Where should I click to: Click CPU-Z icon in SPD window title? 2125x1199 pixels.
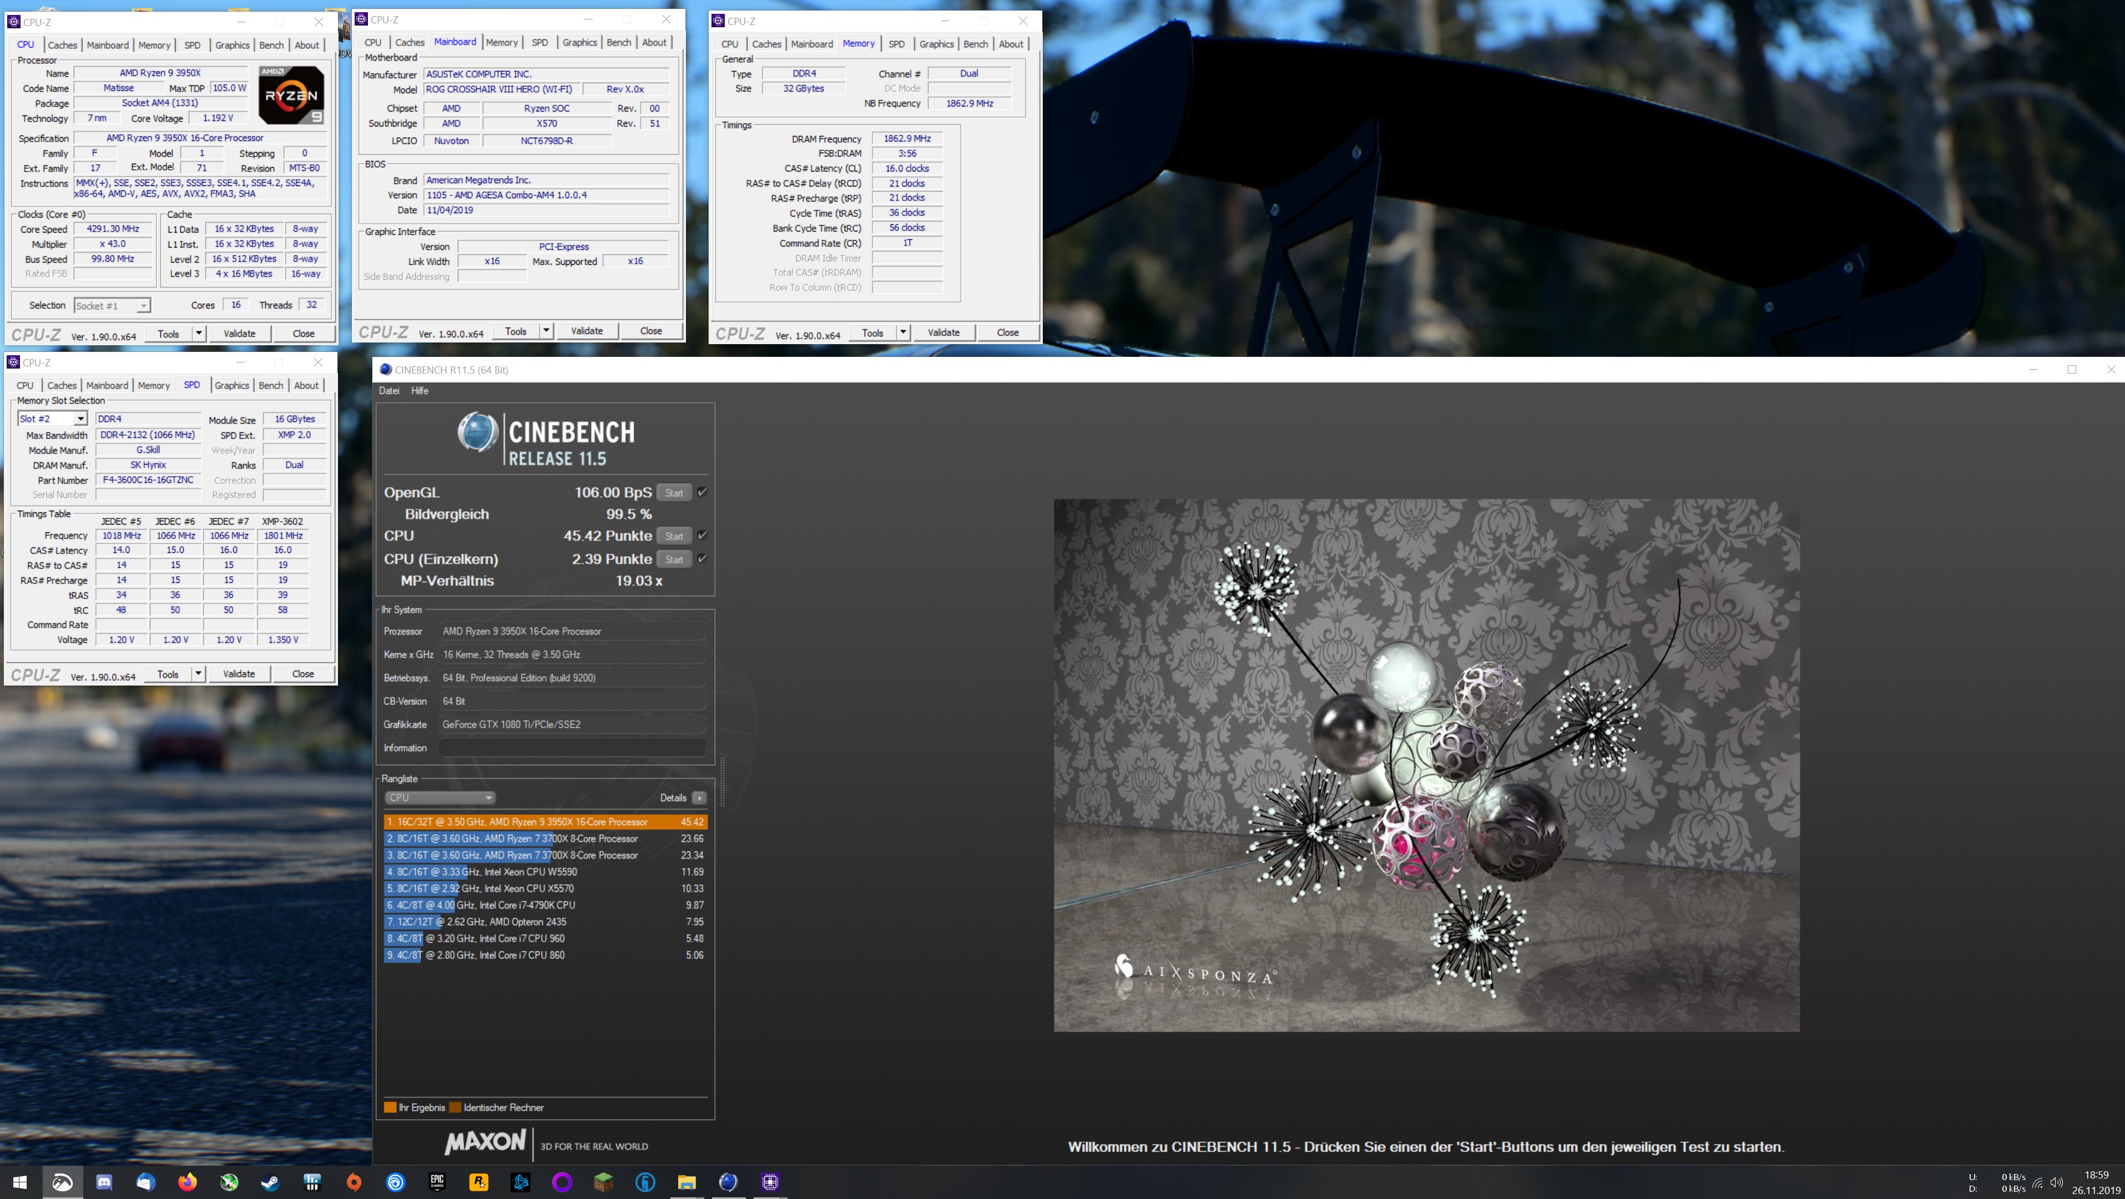coord(14,362)
